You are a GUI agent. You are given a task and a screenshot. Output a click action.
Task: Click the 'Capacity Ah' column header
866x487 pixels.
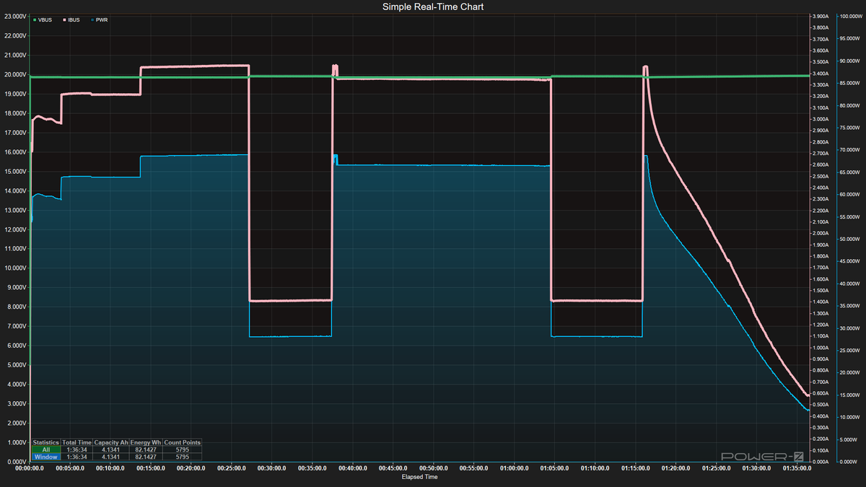(x=111, y=442)
